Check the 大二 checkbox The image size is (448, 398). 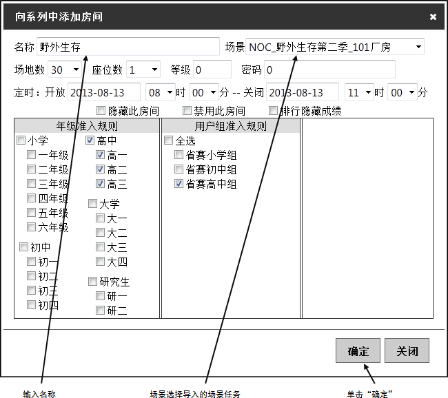tap(101, 233)
